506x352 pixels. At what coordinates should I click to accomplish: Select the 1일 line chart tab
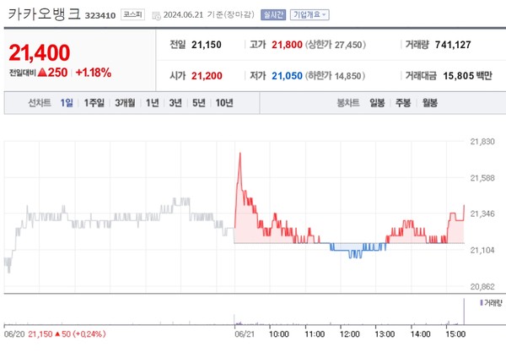[x=67, y=103]
